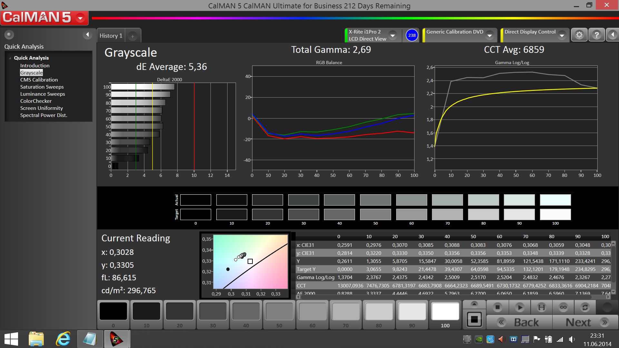
Task: Open Direct Display Control dropdown
Action: click(x=562, y=35)
